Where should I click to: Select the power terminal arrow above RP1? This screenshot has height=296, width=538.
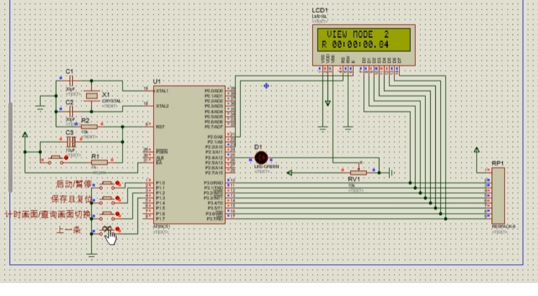click(477, 150)
